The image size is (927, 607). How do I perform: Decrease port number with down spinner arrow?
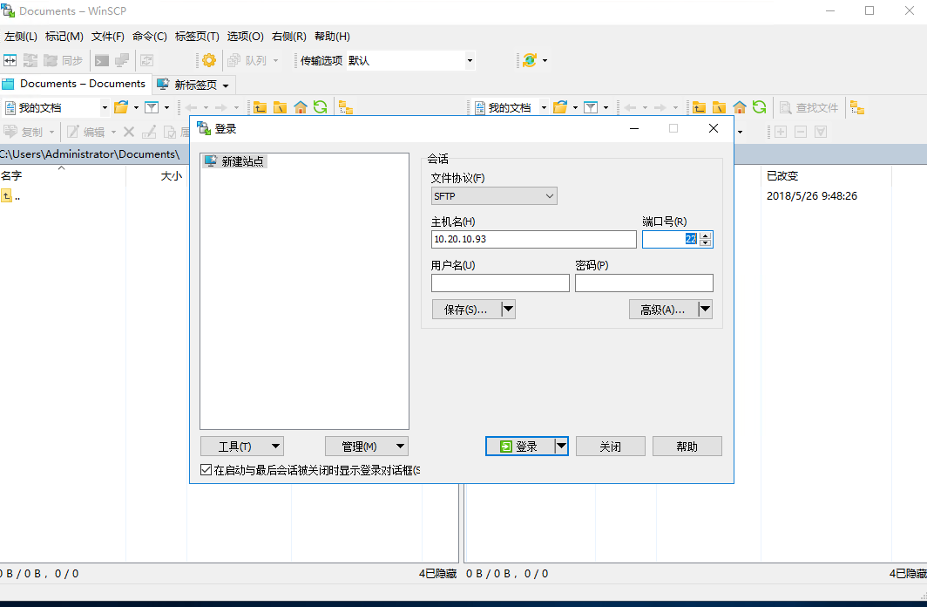coord(706,242)
